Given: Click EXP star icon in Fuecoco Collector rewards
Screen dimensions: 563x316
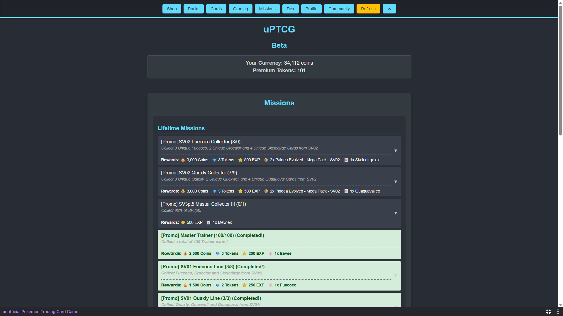Looking at the screenshot, I should (240, 160).
